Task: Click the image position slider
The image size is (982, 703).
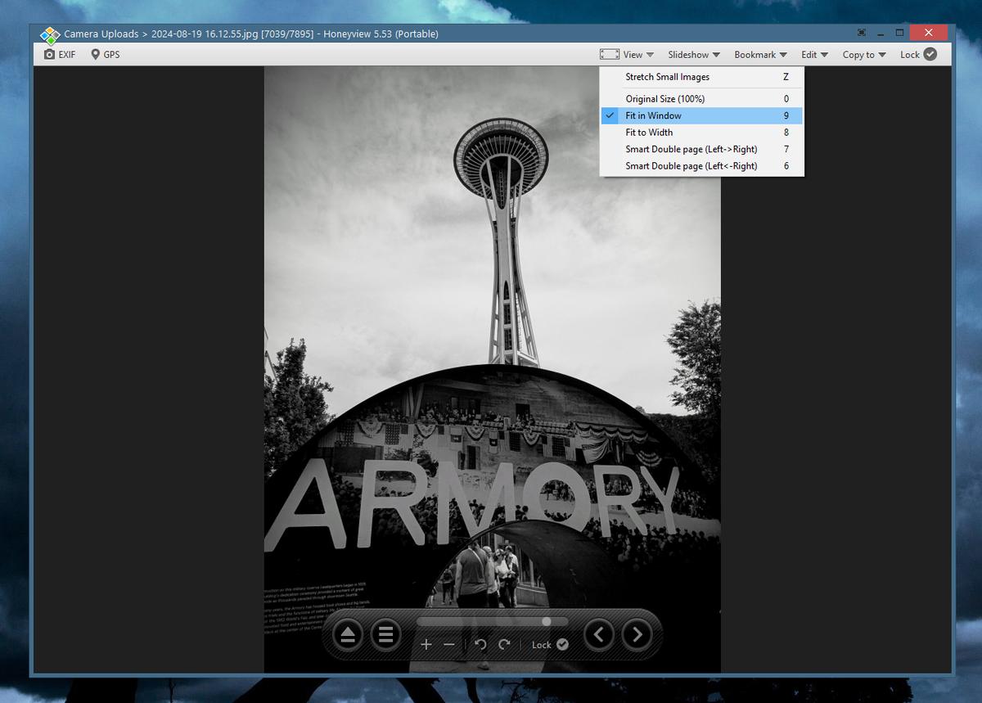Action: click(492, 621)
